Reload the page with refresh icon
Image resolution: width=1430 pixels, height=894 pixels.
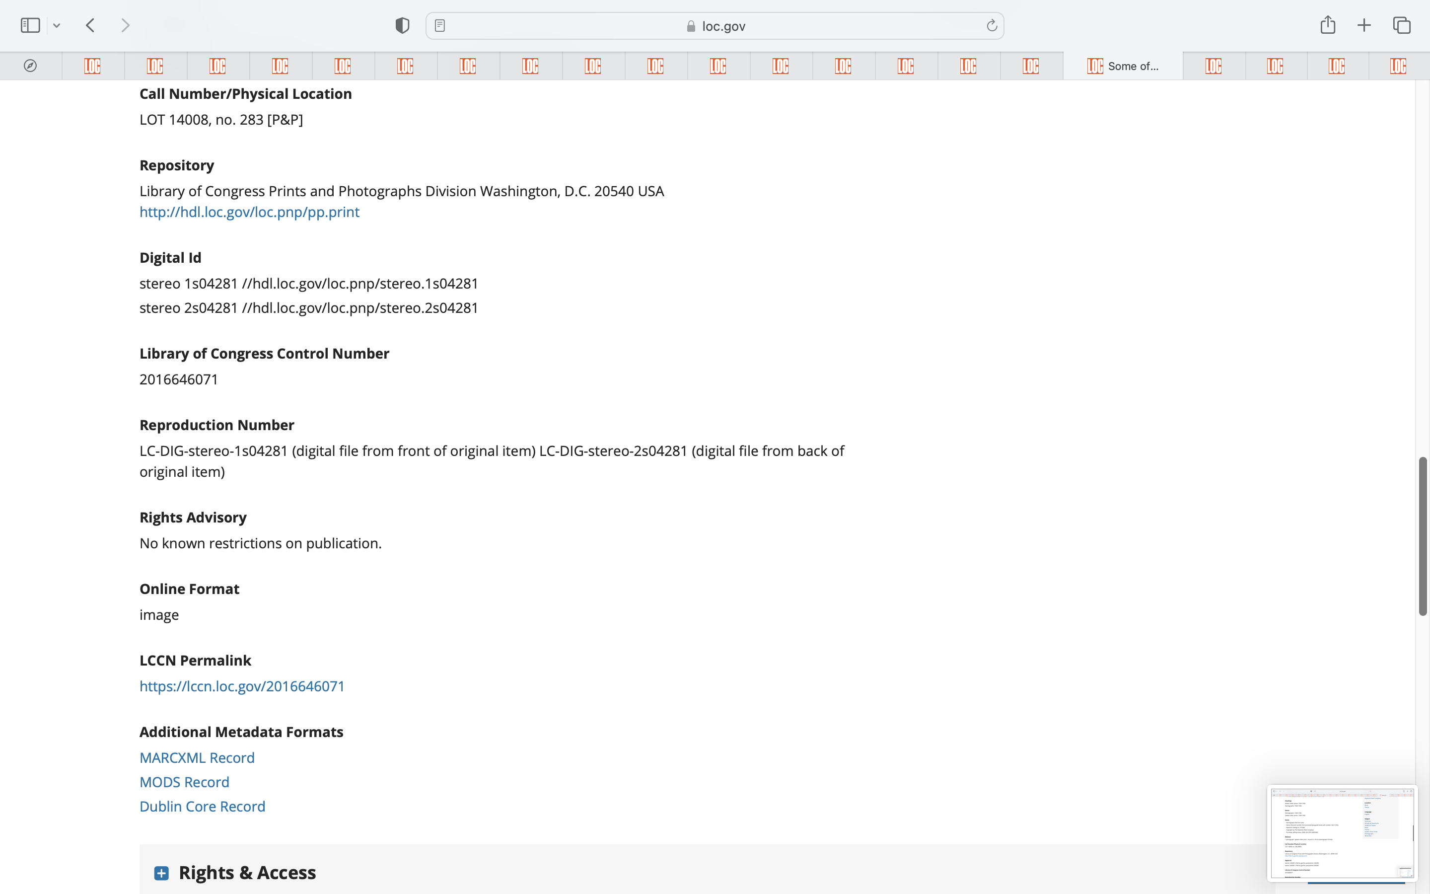pos(992,25)
